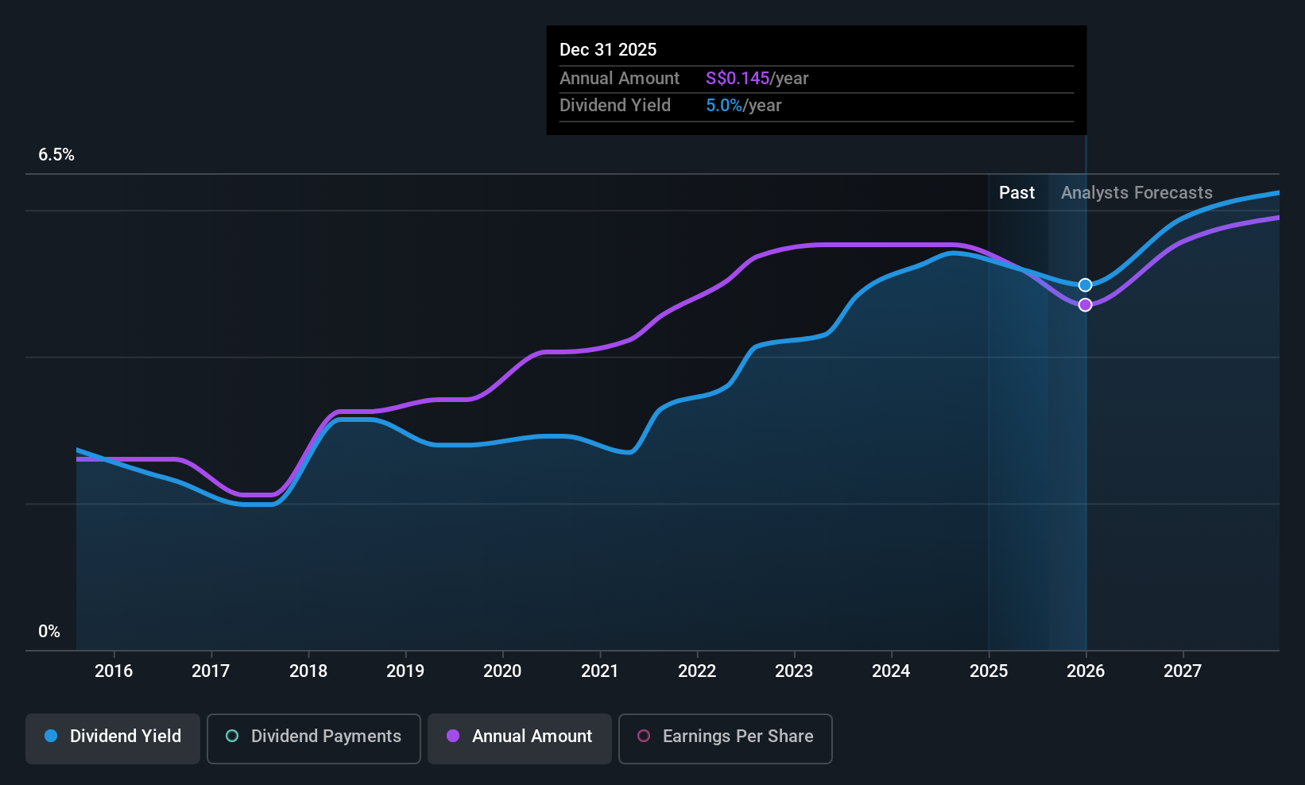Click the S$0.145/year Annual Amount value
1305x785 pixels.
(x=757, y=78)
